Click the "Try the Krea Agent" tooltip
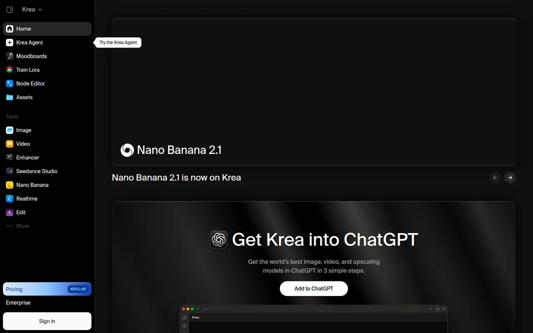Screen dimensions: 533x333 click(118, 42)
